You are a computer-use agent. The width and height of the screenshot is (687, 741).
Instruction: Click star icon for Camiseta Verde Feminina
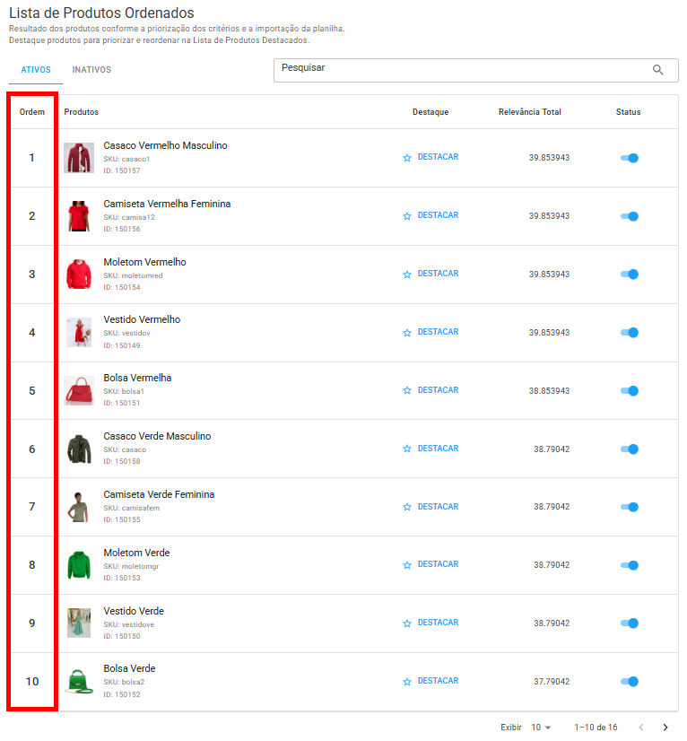coord(407,507)
